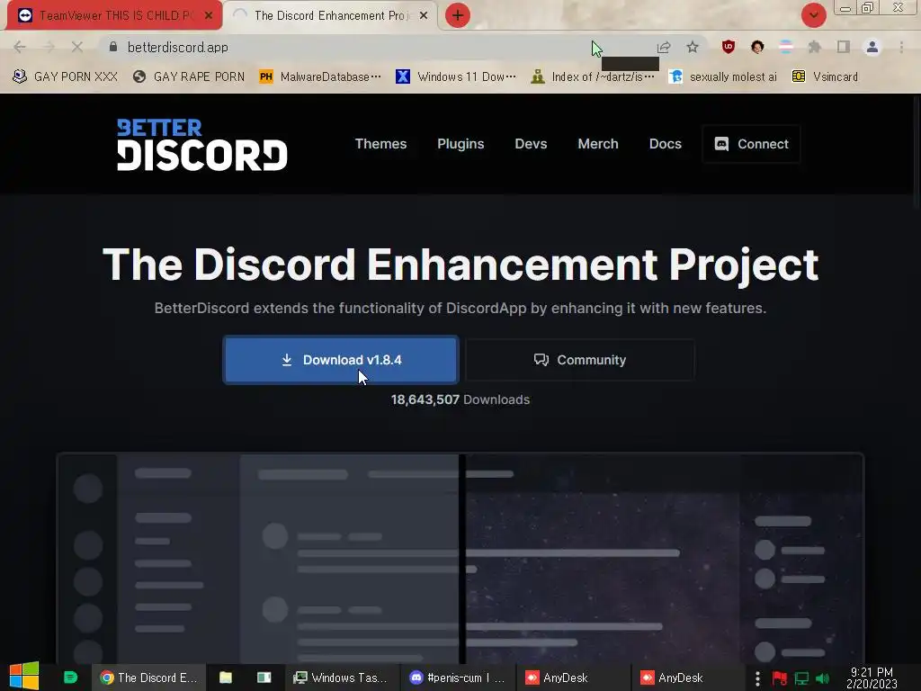This screenshot has height=691, width=921.
Task: Open the AnyDesk taskbar item beside Discord
Action: coord(572,678)
